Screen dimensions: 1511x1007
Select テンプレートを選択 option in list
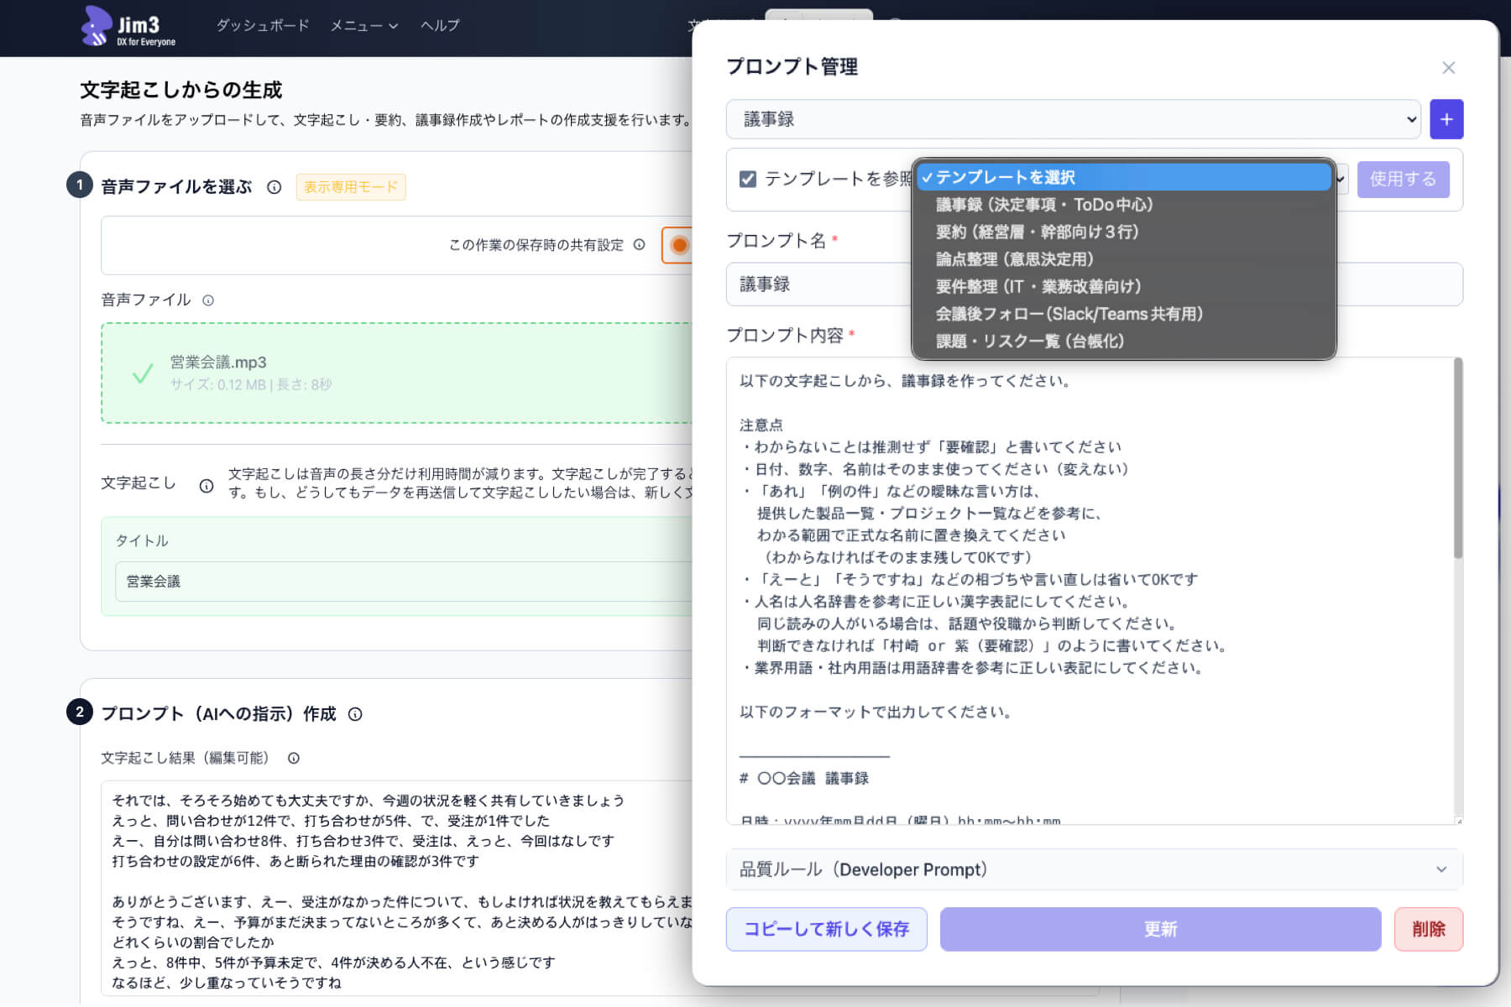1124,177
